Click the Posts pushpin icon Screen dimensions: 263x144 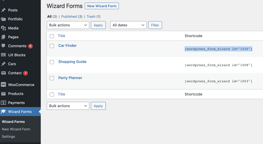click(3, 10)
